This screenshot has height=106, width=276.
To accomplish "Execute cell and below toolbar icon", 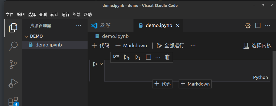I will coord(138,57).
